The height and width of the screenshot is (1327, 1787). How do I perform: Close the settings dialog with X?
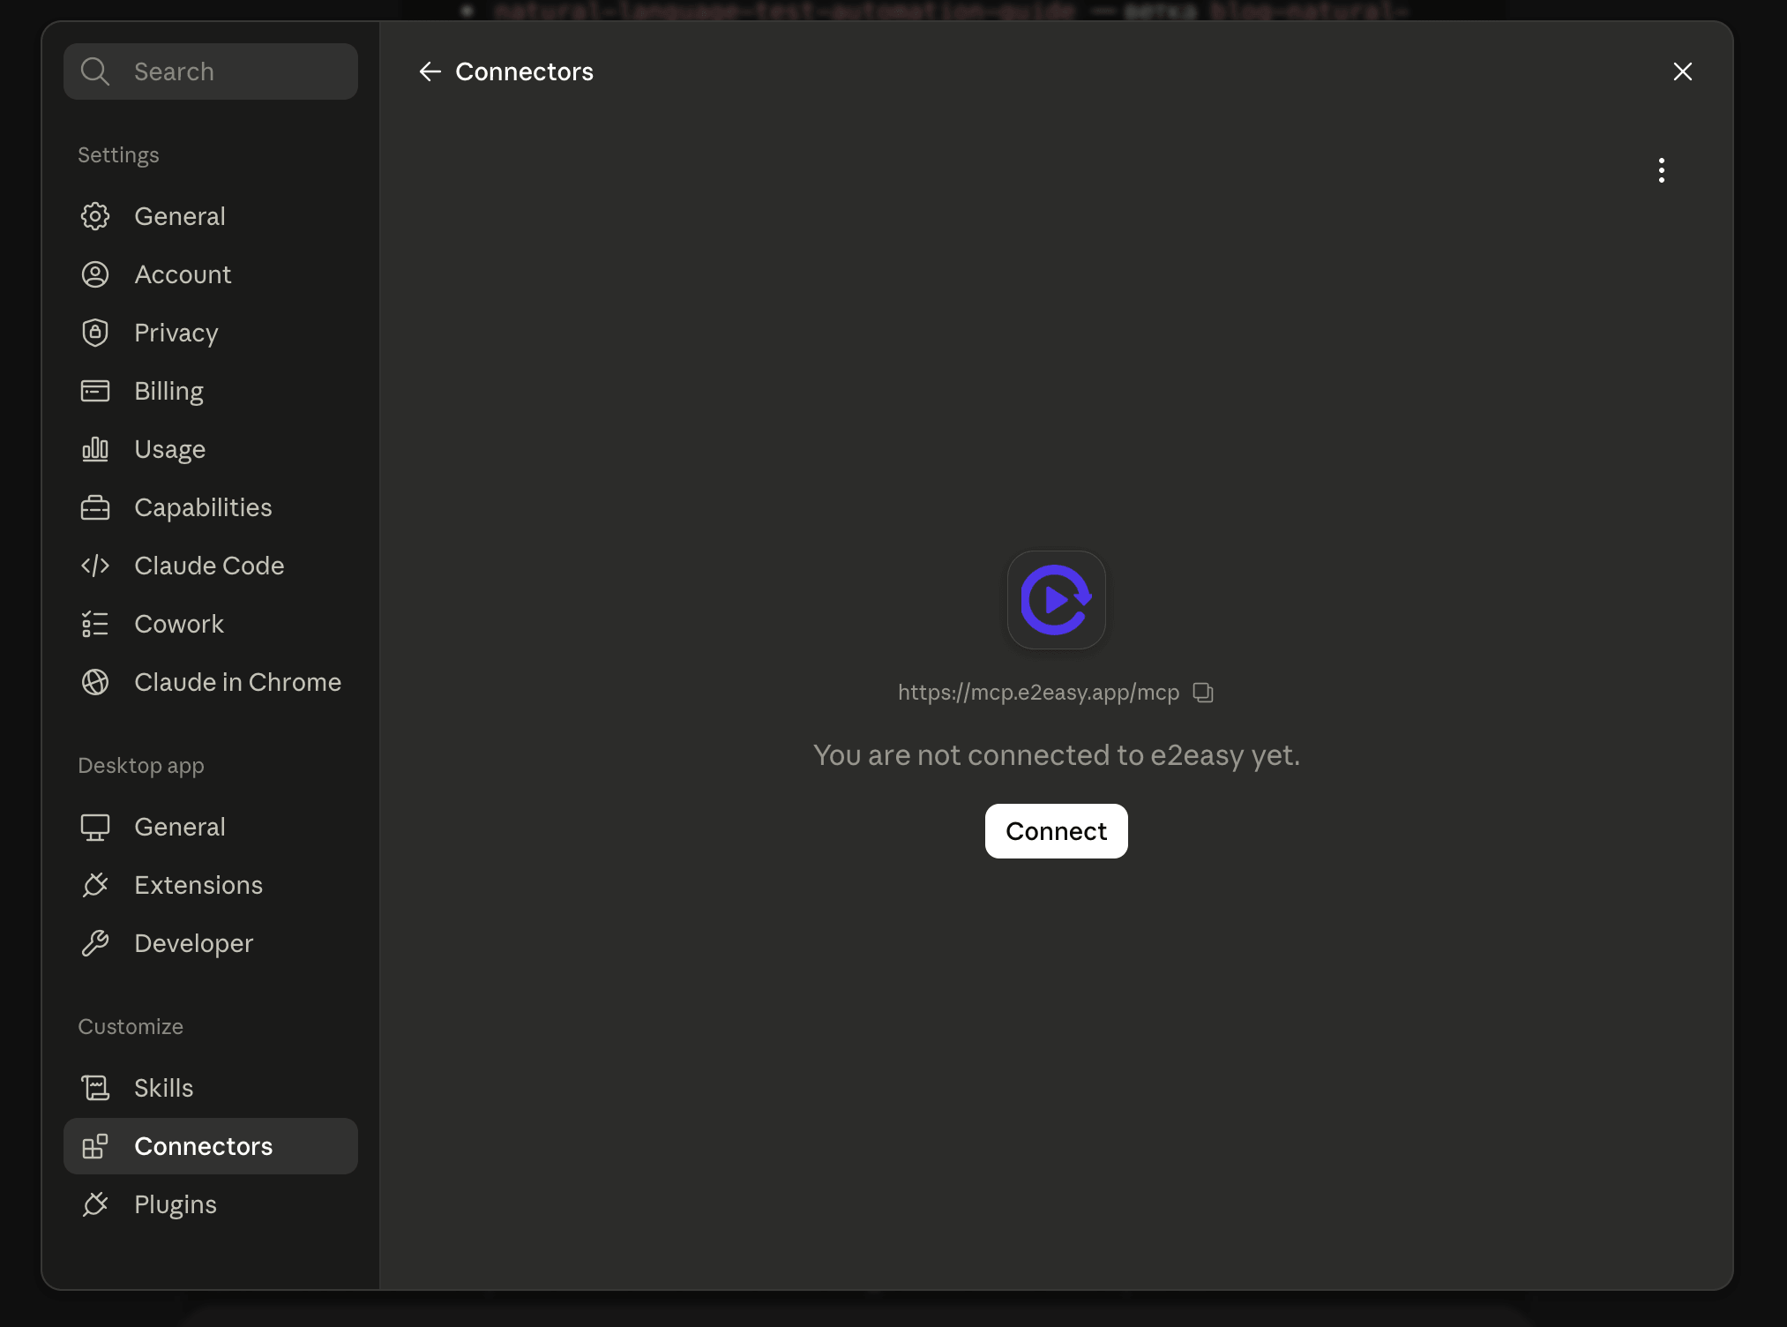pyautogui.click(x=1683, y=71)
